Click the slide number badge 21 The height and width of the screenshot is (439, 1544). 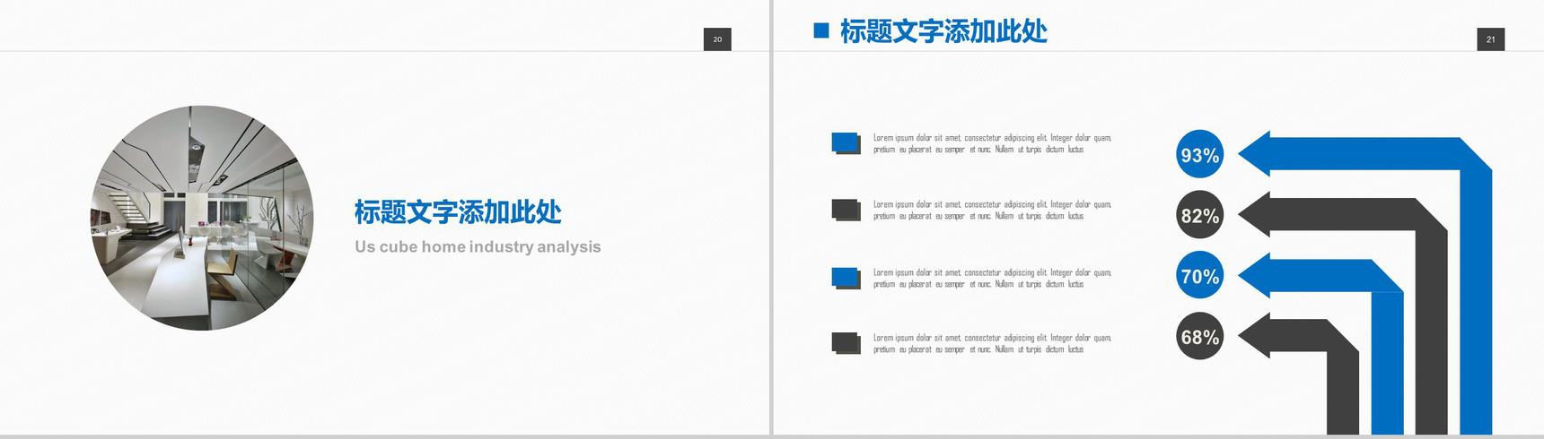tap(1491, 39)
